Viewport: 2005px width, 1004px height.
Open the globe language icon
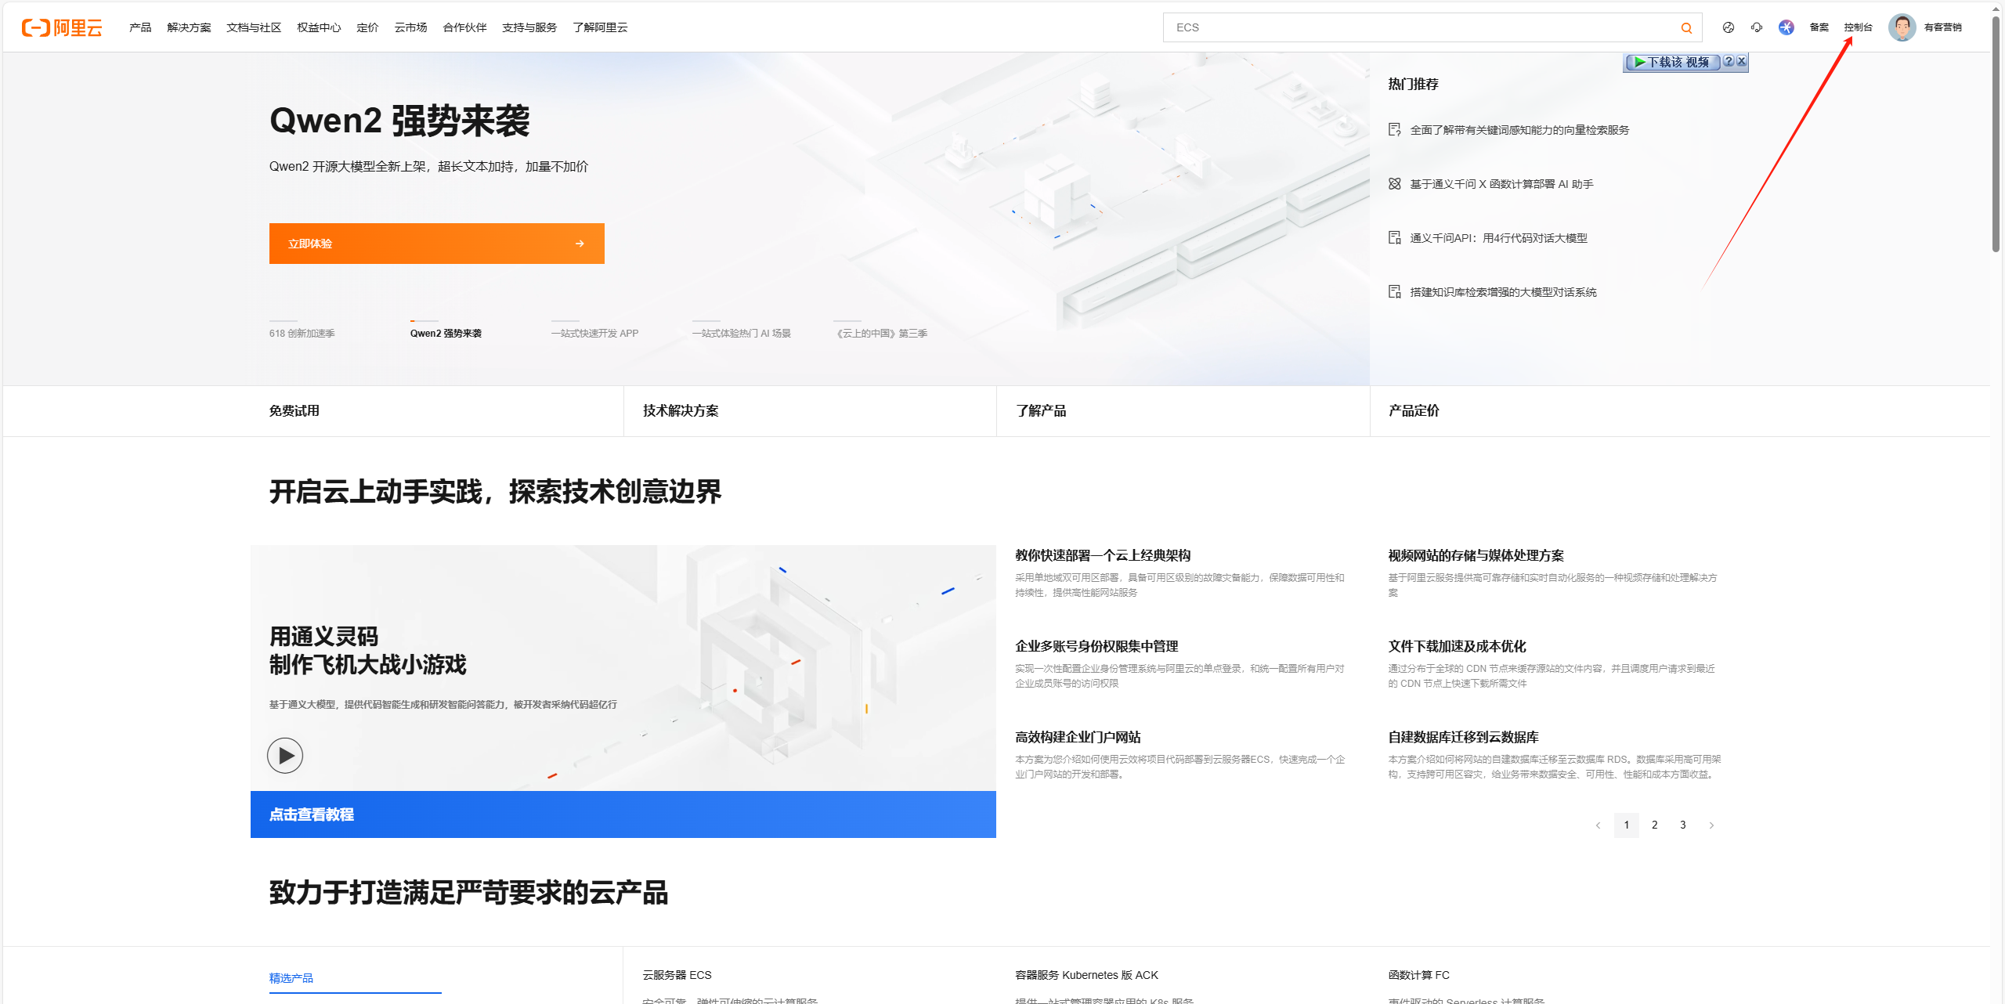click(1729, 27)
